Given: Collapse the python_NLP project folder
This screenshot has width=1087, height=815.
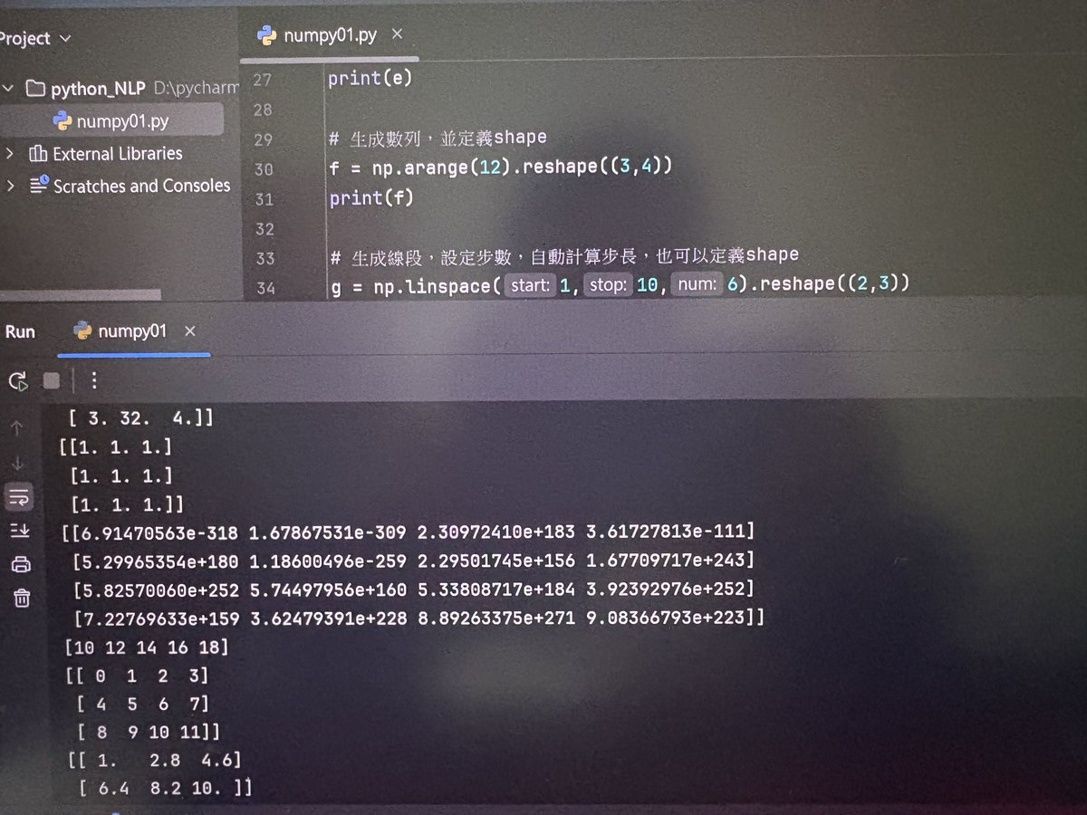Looking at the screenshot, I should (8, 88).
